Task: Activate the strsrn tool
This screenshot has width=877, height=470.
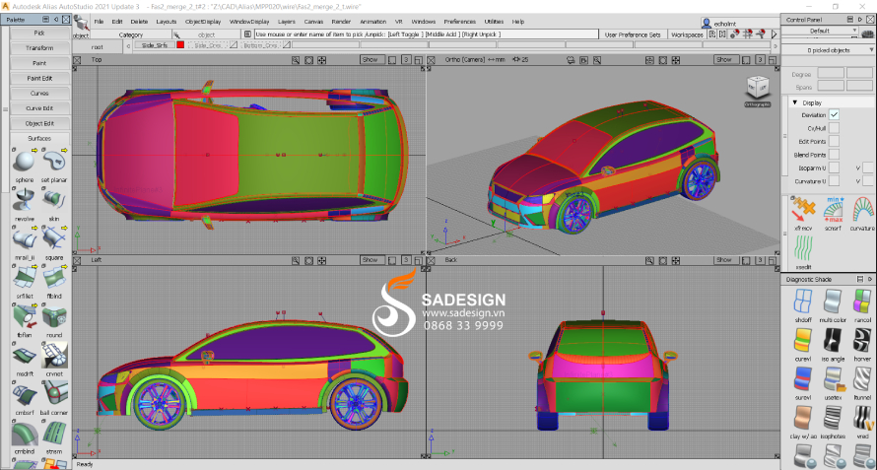Action: point(54,434)
